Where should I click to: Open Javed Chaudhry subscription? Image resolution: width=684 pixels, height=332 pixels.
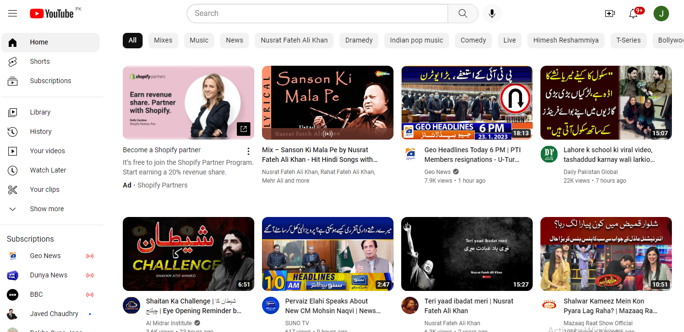click(50, 314)
